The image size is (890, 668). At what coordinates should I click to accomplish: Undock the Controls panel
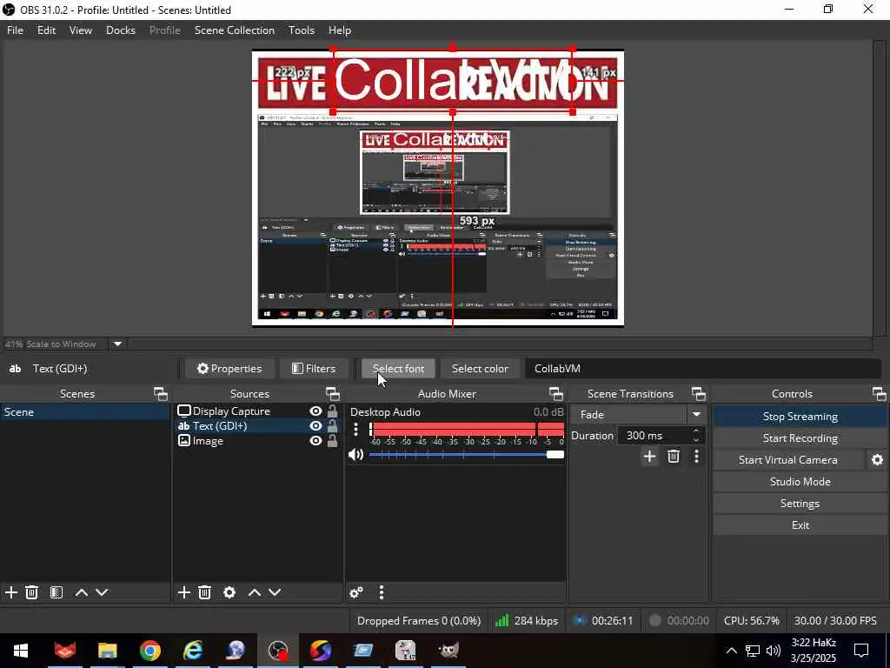(x=879, y=394)
